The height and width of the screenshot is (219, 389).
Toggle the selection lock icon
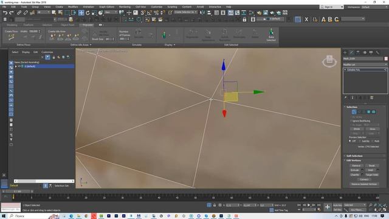[x=215, y=205]
